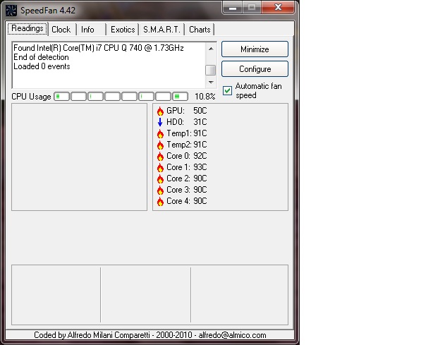
Task: Click the HD0 31C temperature reading
Action: [x=187, y=122]
